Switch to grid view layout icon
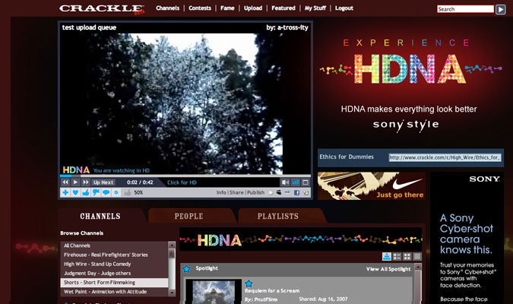The width and height of the screenshot is (513, 304). [x=407, y=257]
